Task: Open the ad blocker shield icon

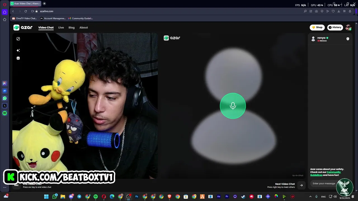Action: 322,11
